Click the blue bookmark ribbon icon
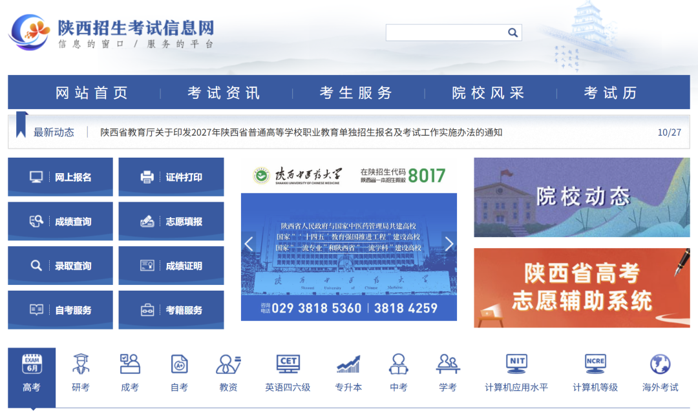The width and height of the screenshot is (698, 416). [x=21, y=125]
